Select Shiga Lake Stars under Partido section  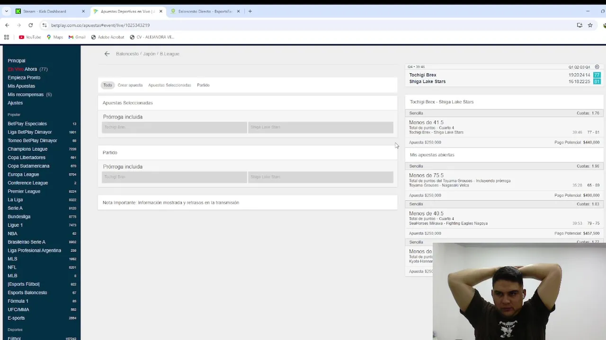coord(321,177)
